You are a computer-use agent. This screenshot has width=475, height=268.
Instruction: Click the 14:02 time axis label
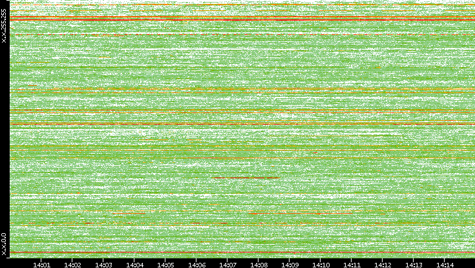coord(72,265)
